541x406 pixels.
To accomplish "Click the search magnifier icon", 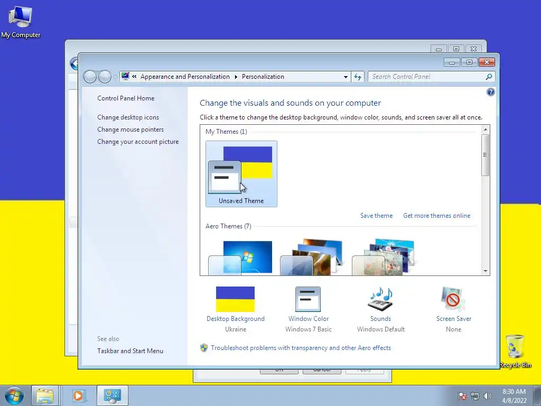I will 489,77.
